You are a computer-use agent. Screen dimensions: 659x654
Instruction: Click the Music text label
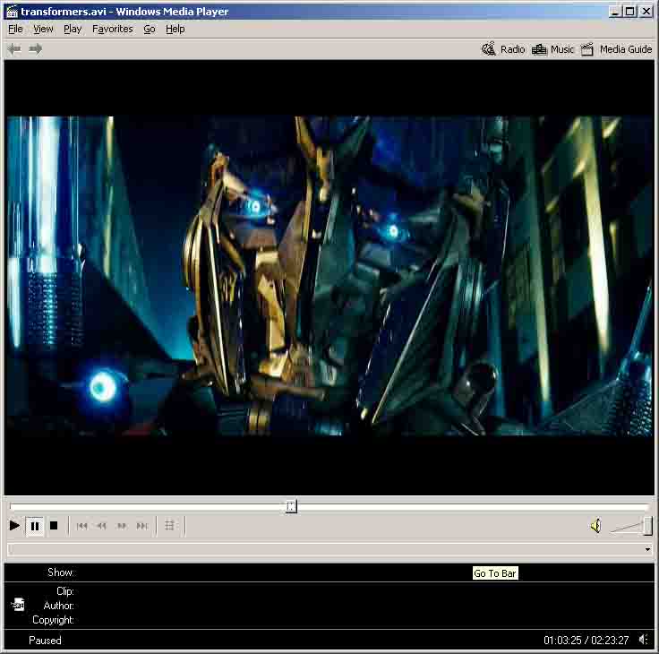tap(562, 49)
